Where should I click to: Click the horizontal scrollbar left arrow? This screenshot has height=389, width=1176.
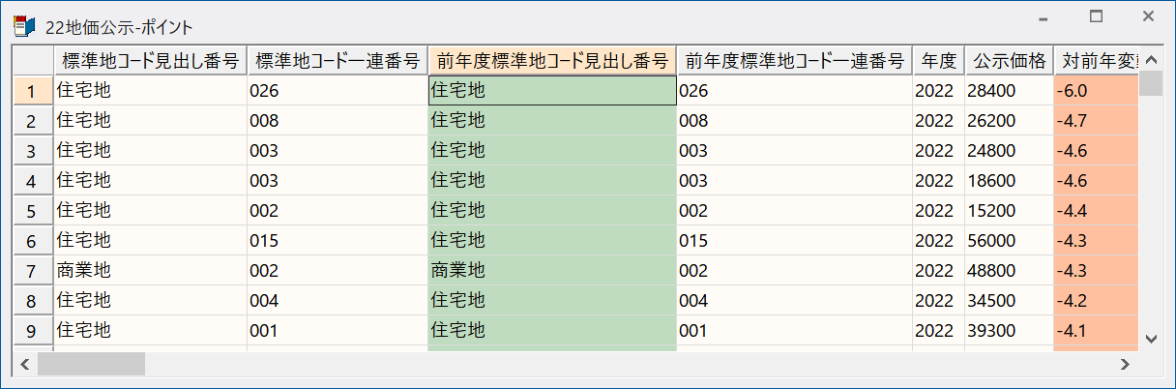coord(24,365)
